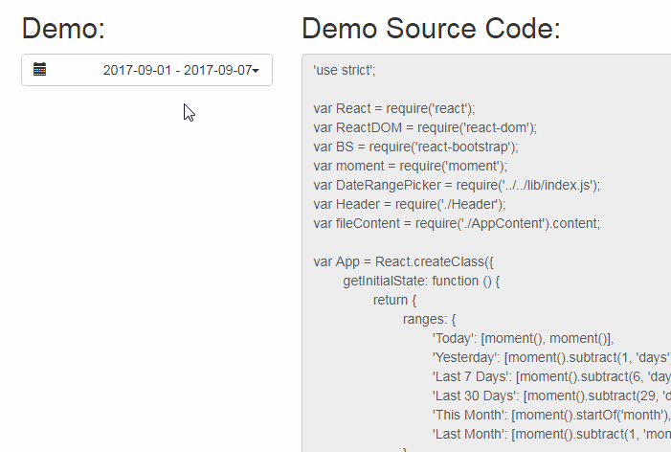Viewport: 671px width, 452px height.
Task: Click the 'Demo Source Code:' heading
Action: (431, 29)
